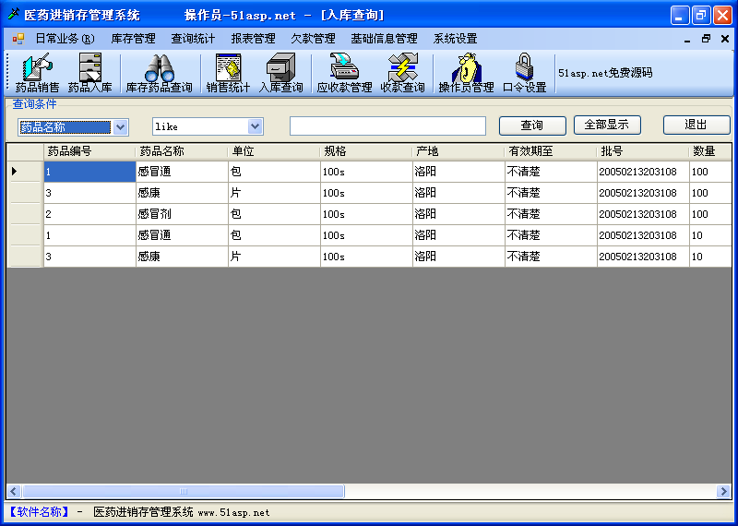
Task: Restore the inner 入库查询 child window
Action: [706, 39]
